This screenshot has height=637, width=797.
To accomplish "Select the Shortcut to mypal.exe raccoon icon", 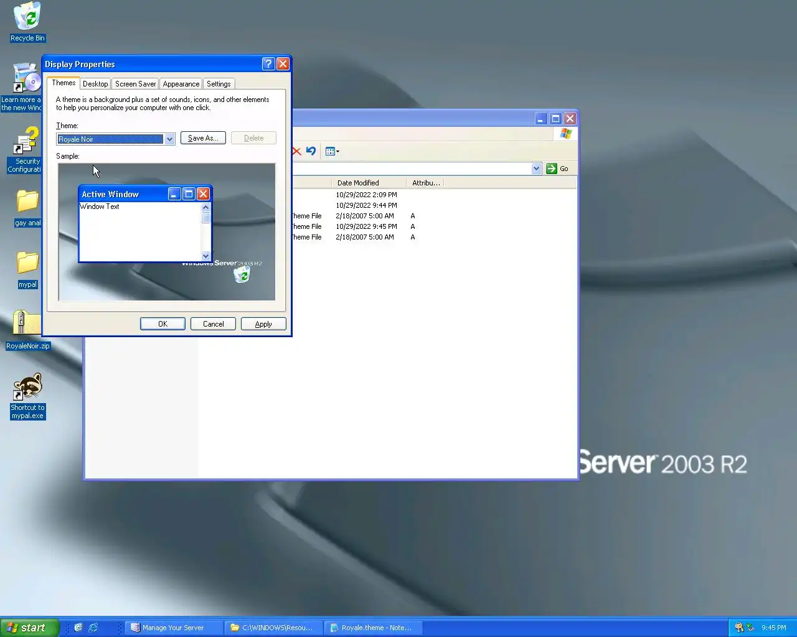I will coord(27,396).
